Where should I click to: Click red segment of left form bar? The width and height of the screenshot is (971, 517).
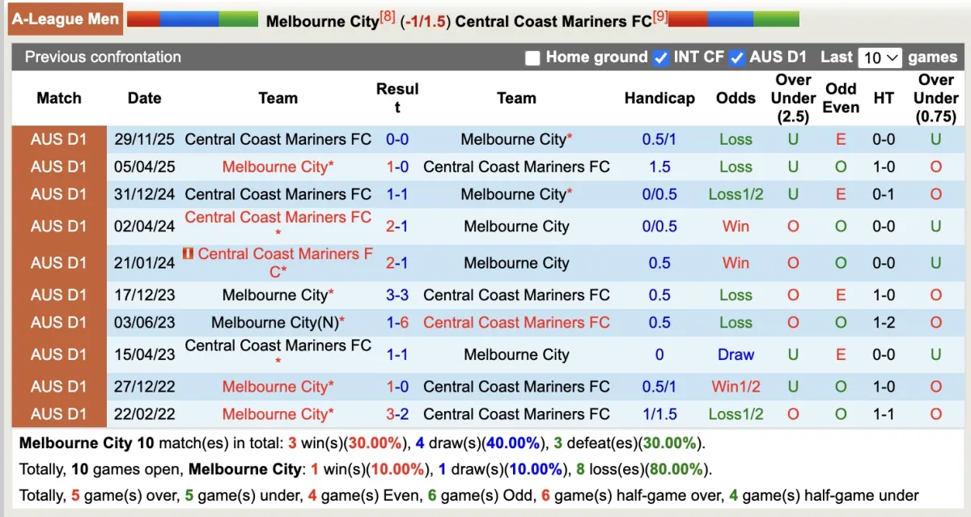[143, 19]
